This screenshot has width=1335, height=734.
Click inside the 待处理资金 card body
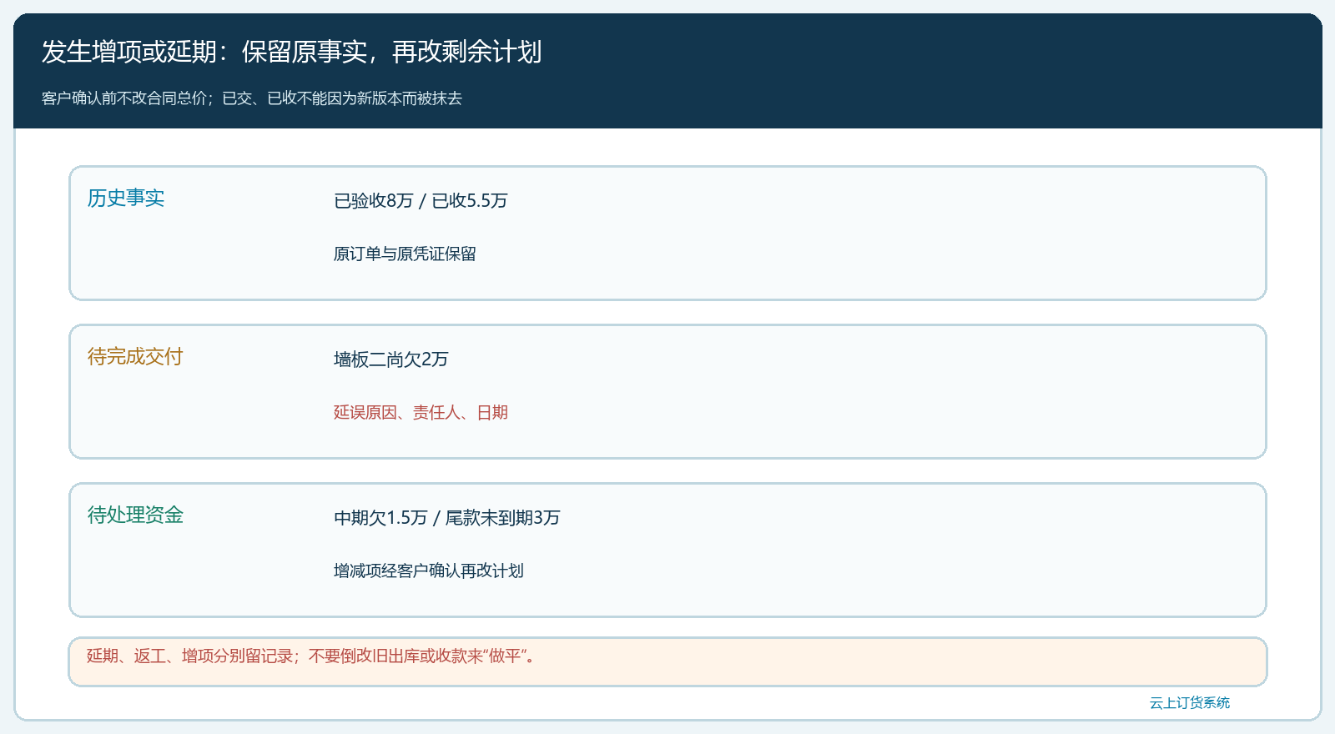click(x=667, y=550)
